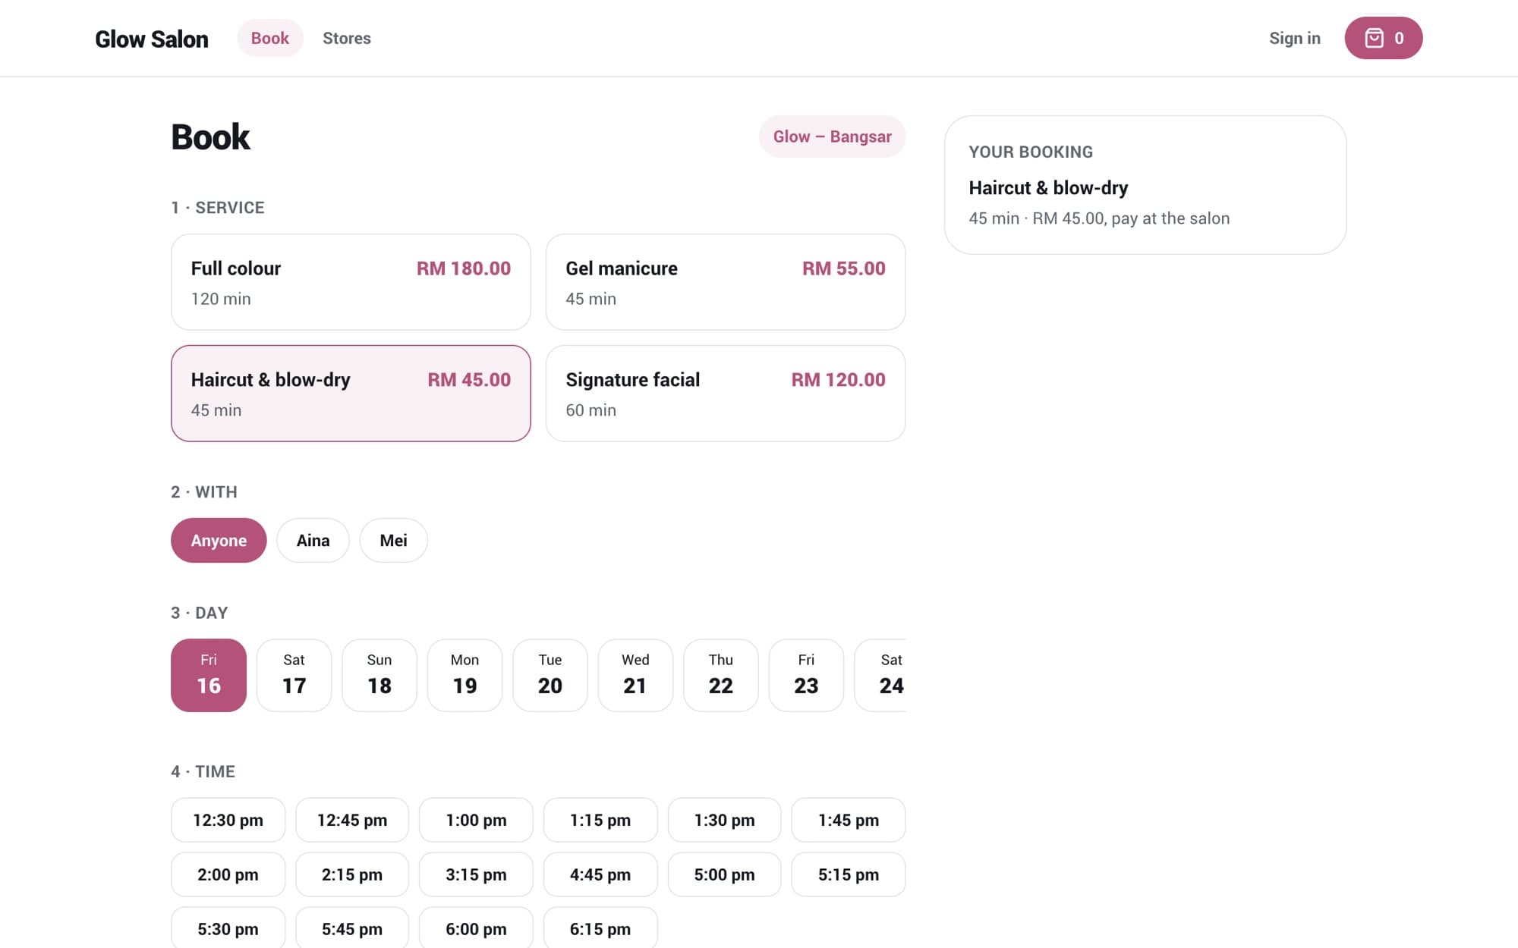Select Mon 19 day chip
Viewport: 1518px width, 948px height.
coord(465,675)
